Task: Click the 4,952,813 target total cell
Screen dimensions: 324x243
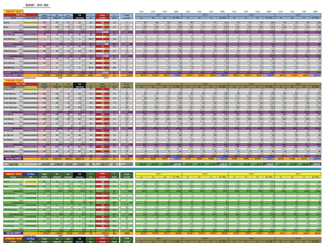Action: (102, 75)
